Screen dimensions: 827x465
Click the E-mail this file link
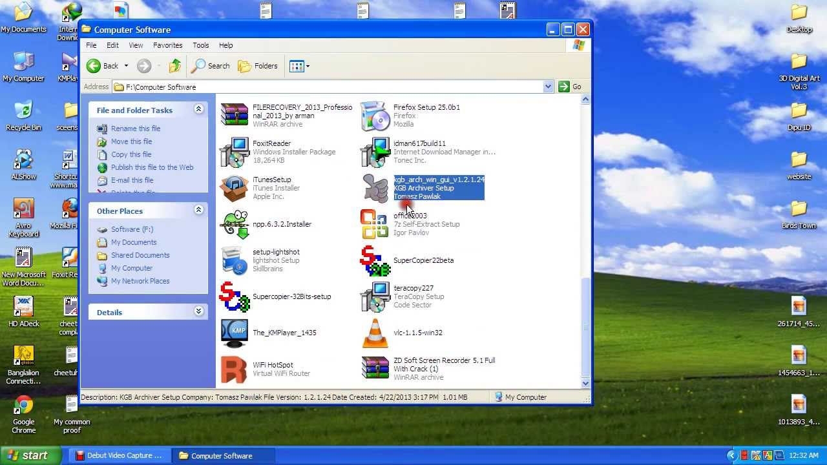[132, 180]
